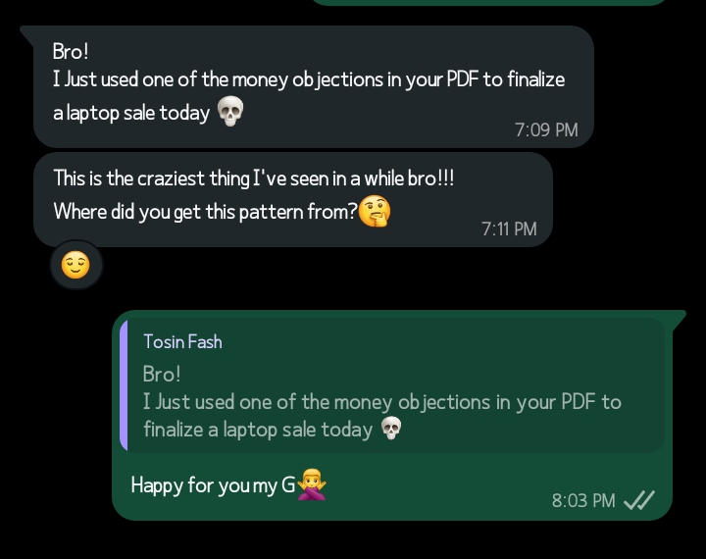The width and height of the screenshot is (706, 559).
Task: Jump to the original via quoted message text
Action: pos(381,402)
